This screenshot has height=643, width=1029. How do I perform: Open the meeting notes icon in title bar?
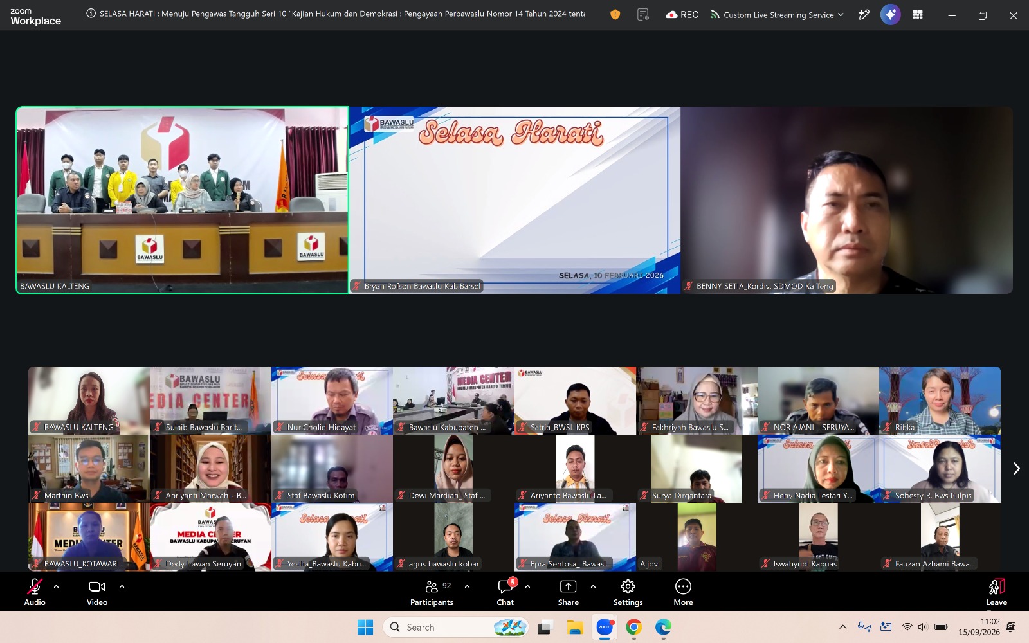point(643,14)
